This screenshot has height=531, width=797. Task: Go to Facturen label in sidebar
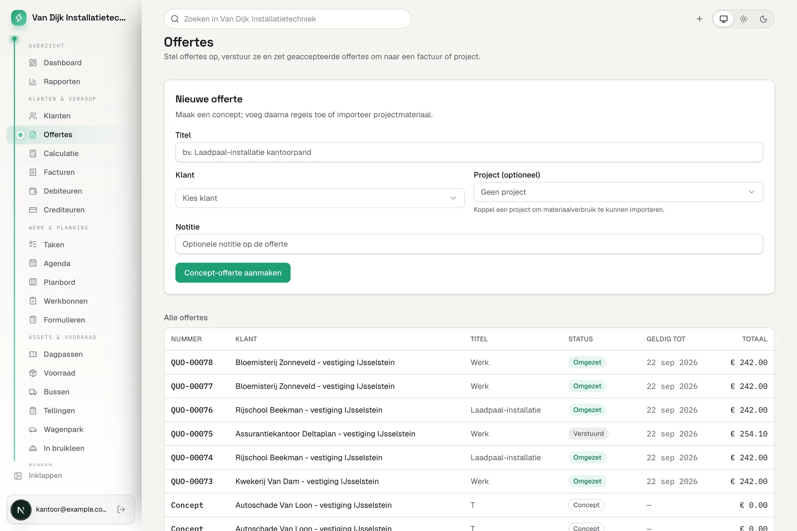[x=59, y=172]
